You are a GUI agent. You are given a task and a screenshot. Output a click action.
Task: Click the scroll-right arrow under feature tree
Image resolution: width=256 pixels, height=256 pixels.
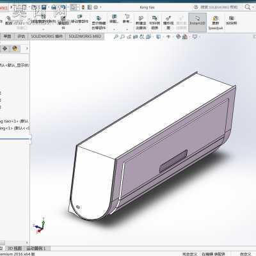pos(27,243)
